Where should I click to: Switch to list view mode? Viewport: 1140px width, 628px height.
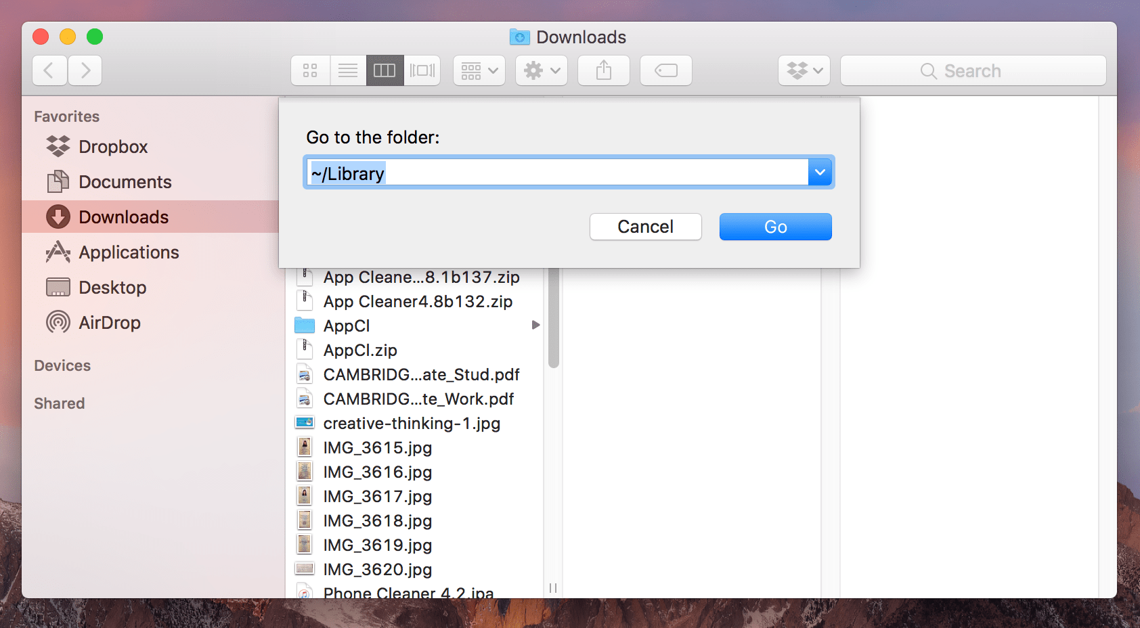(347, 70)
